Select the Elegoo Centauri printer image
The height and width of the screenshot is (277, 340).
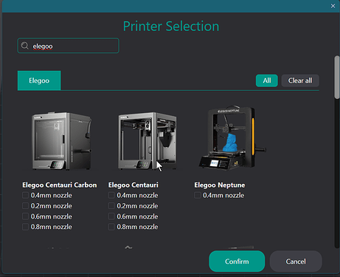pyautogui.click(x=147, y=141)
